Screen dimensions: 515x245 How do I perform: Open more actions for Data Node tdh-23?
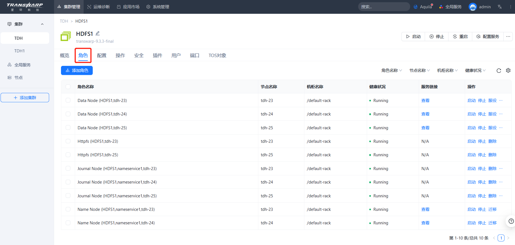click(x=501, y=100)
